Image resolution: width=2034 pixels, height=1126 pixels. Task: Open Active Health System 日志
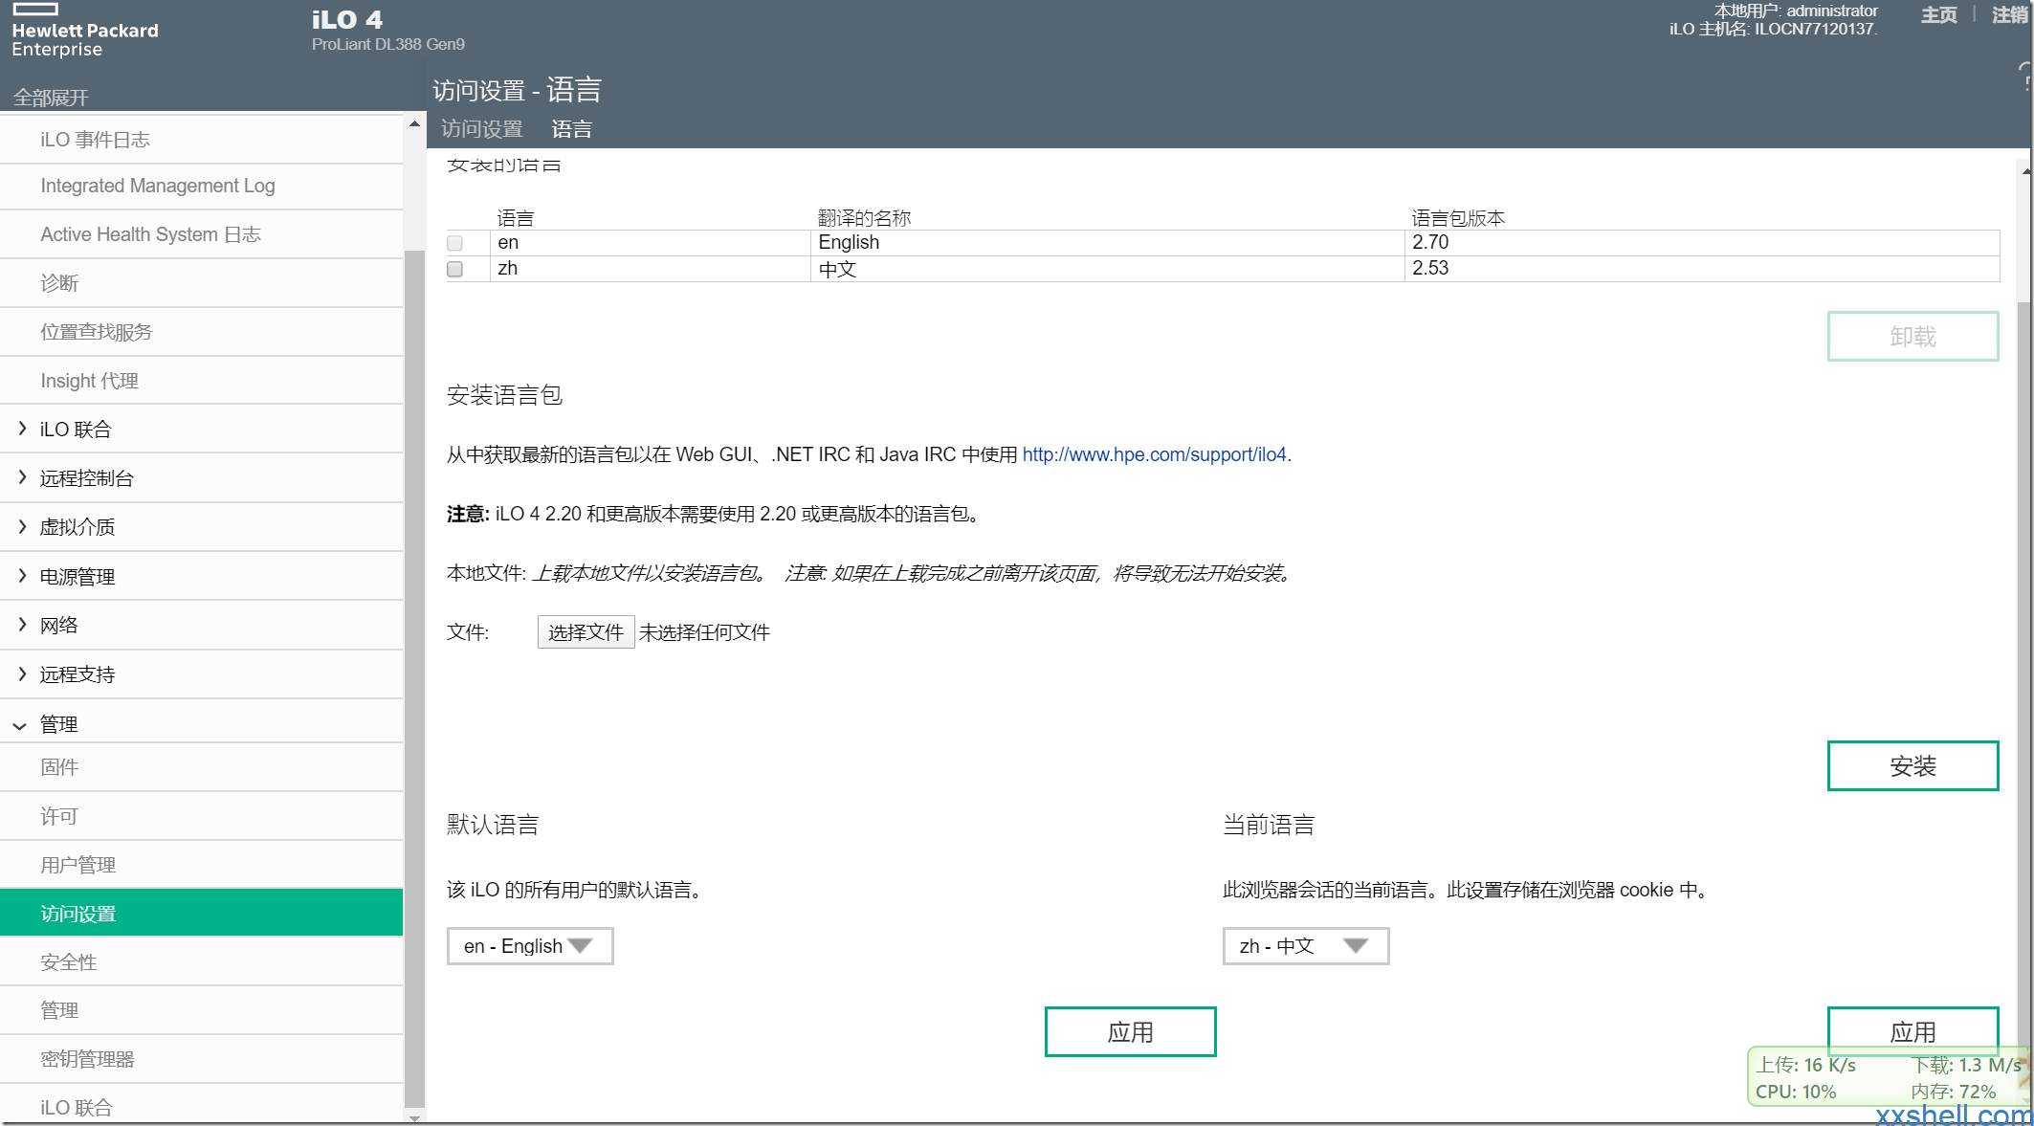(x=201, y=234)
